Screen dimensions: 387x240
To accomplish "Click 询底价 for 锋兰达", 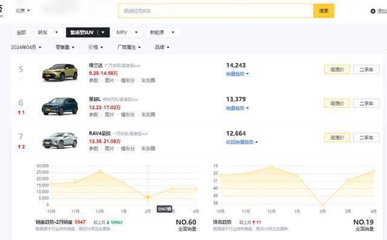I will pyautogui.click(x=337, y=70).
